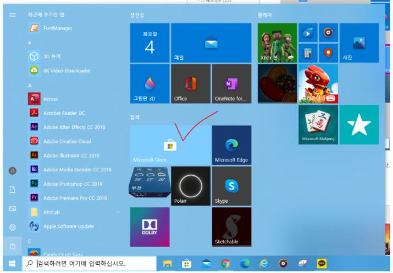The height and width of the screenshot is (273, 393).
Task: Click the Windows Start button
Action: coord(12,264)
